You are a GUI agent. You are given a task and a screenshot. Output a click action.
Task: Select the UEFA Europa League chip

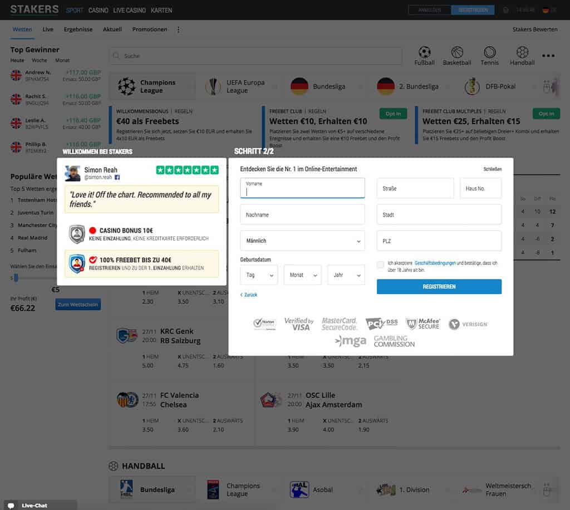[239, 86]
